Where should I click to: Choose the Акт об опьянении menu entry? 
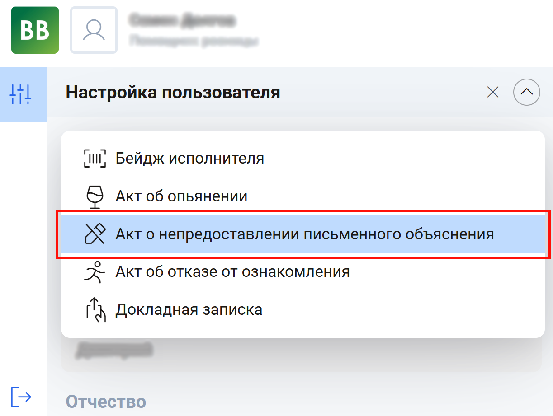[302, 196]
